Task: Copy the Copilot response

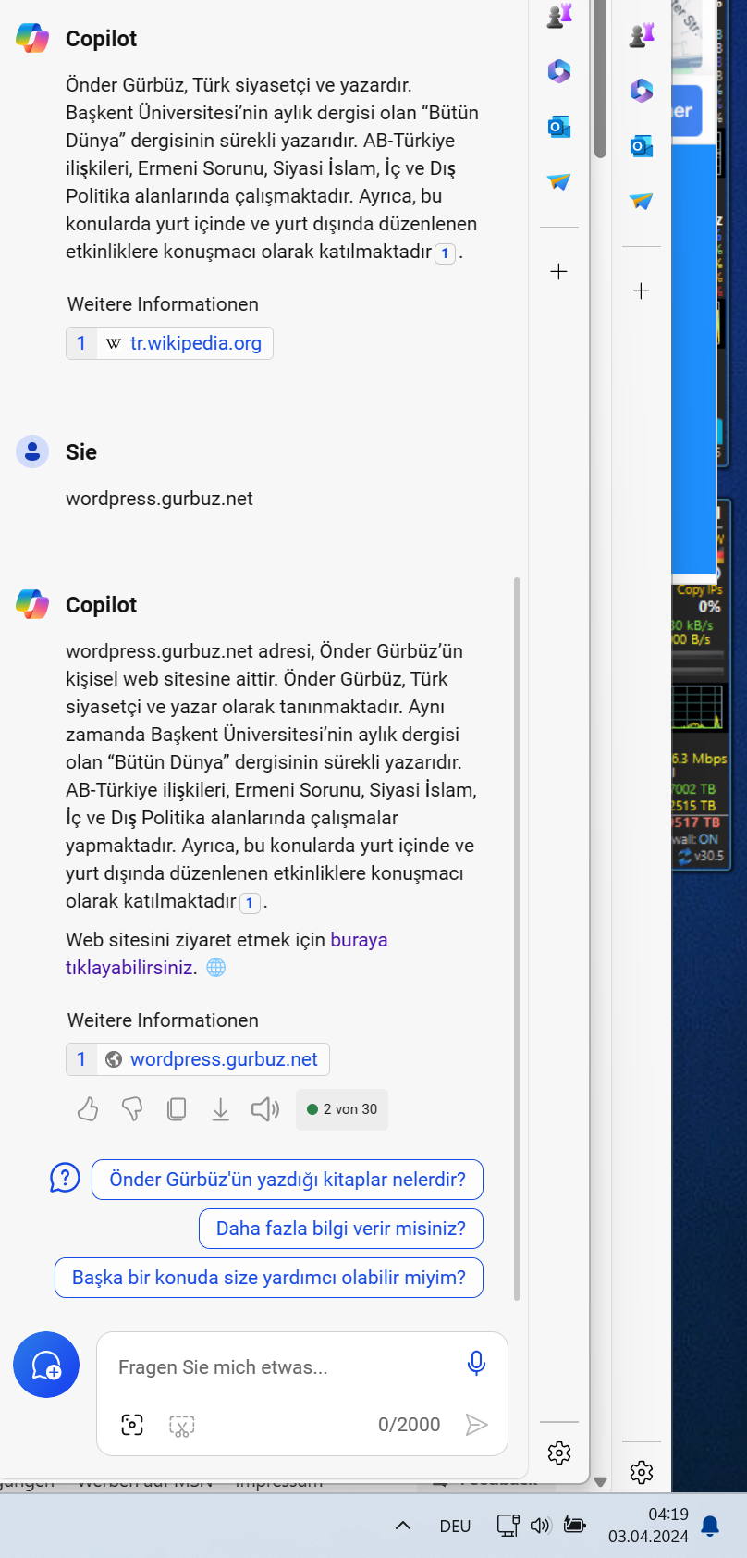Action: [177, 1109]
